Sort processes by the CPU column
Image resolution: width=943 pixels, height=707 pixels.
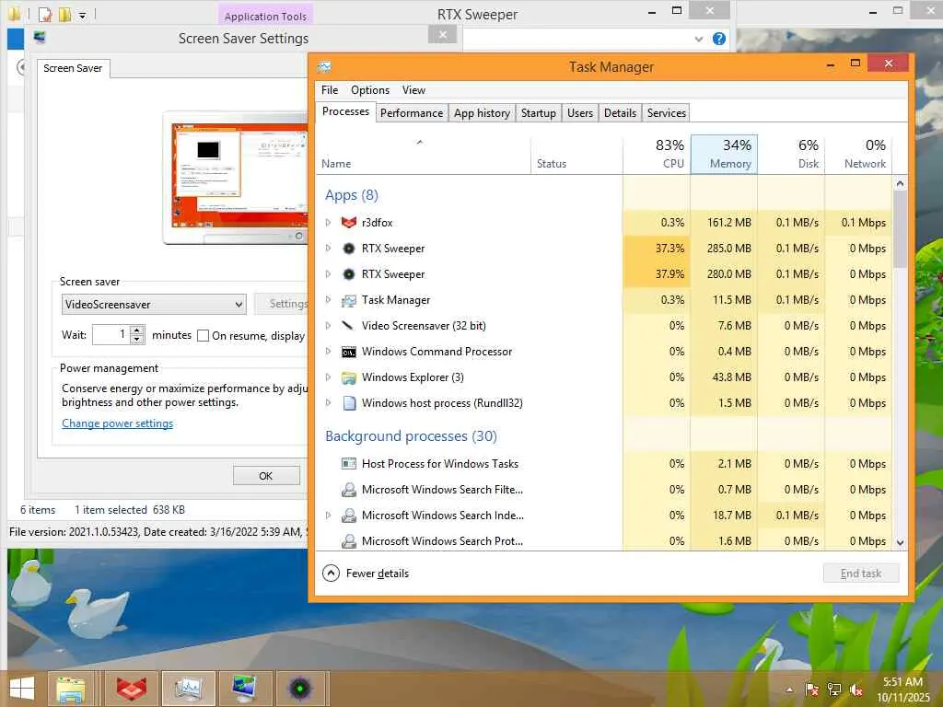pos(657,155)
